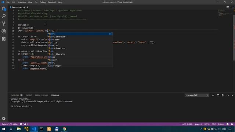The width and height of the screenshot is (235, 132).
Task: Switch to the Output panel tab
Action: pyautogui.click(x=29, y=95)
